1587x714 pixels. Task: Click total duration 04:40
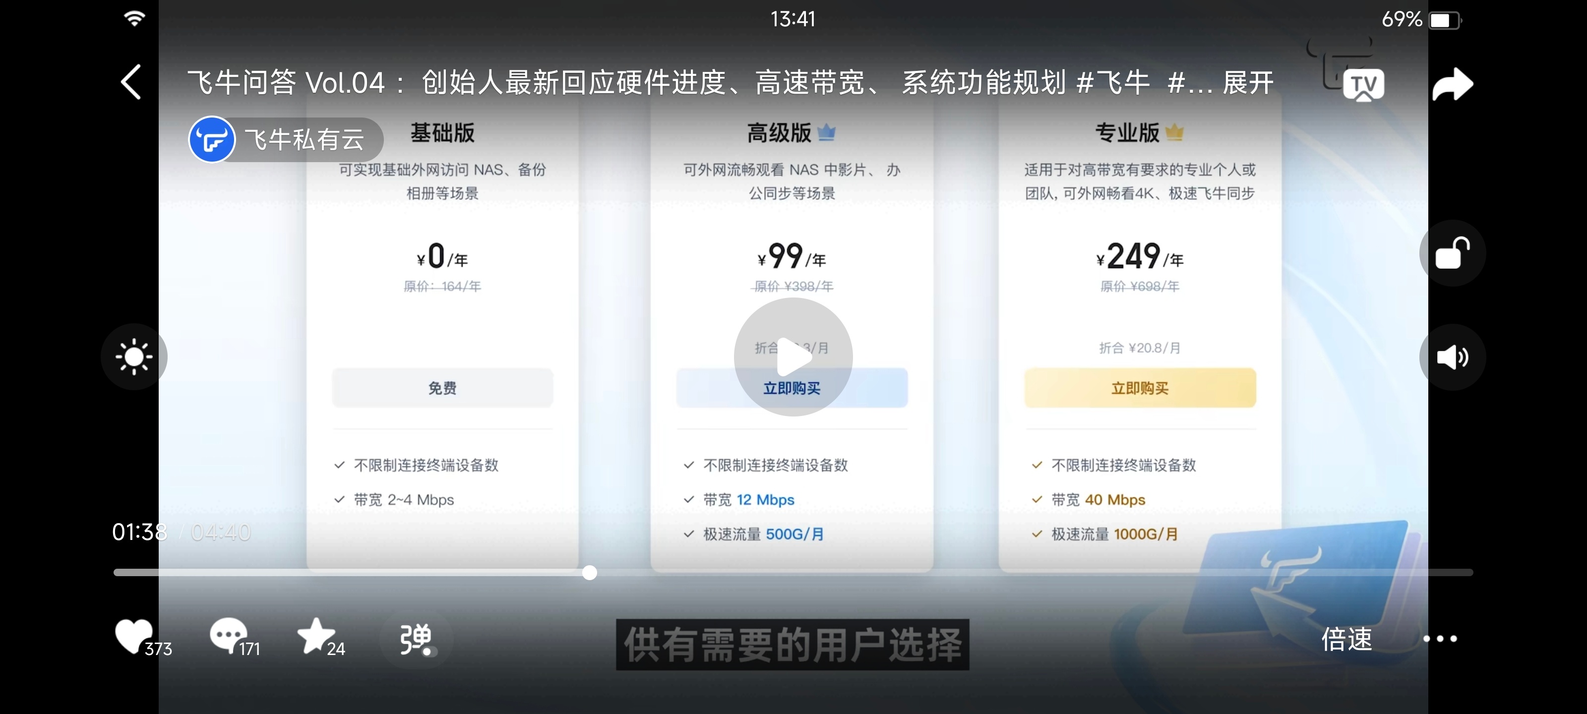[x=221, y=532]
